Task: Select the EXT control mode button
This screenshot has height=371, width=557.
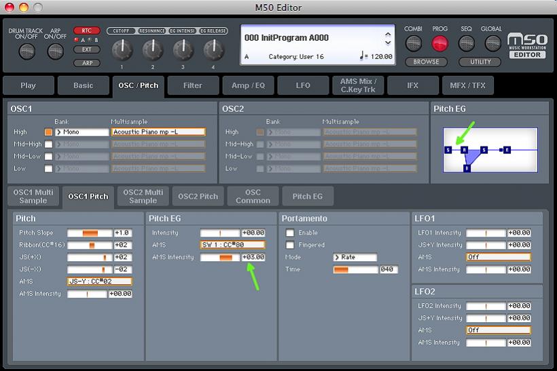Action: click(x=87, y=50)
